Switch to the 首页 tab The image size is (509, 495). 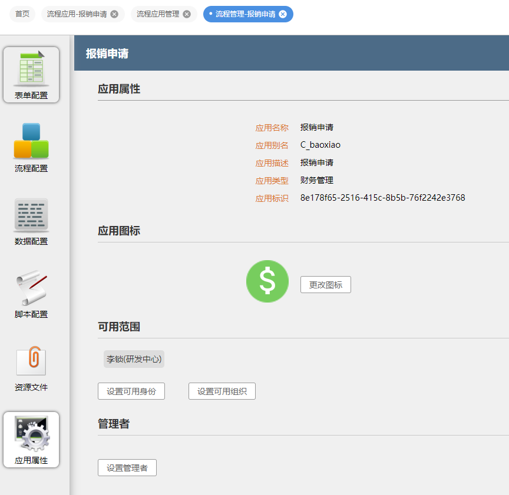[22, 13]
